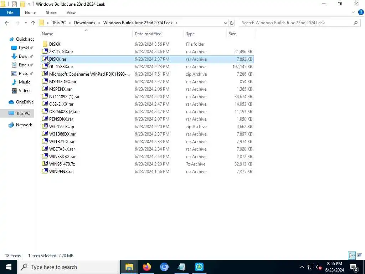
Task: Click the New folder quick access icon
Action: tap(22, 4)
